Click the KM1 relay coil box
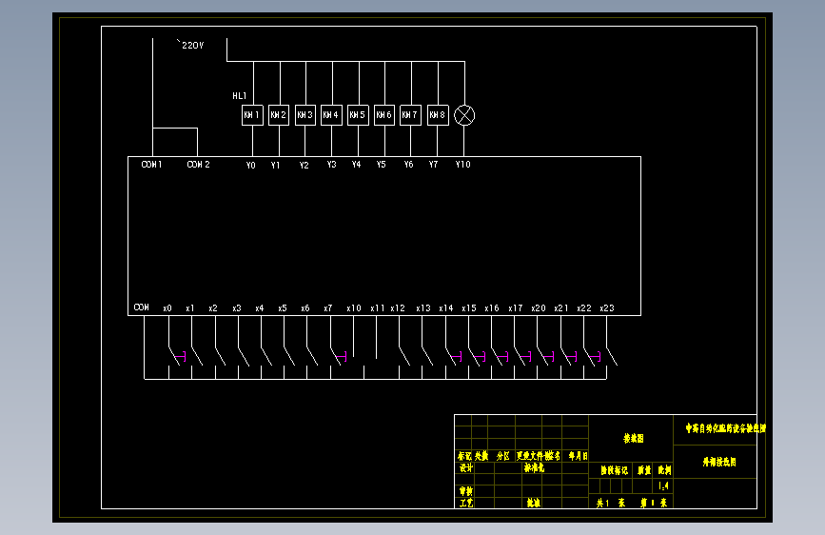The width and height of the screenshot is (825, 535). 252,115
